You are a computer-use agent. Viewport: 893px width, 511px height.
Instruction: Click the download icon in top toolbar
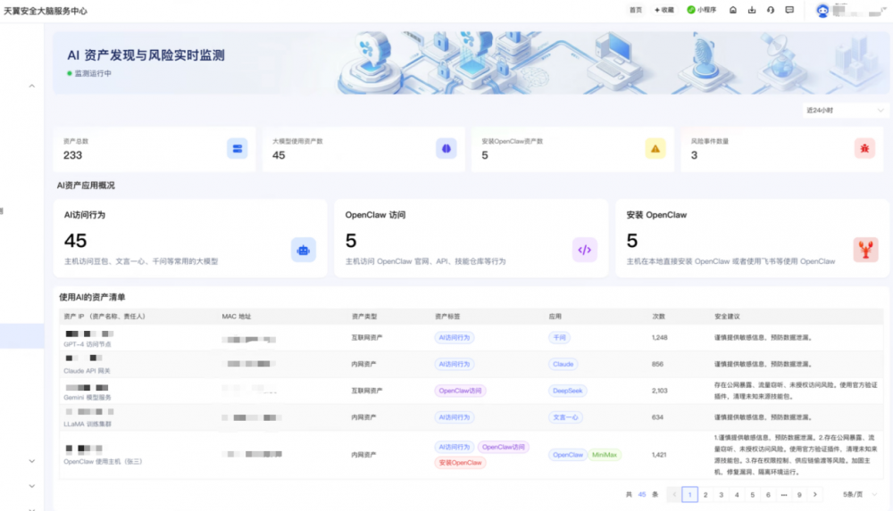pos(752,10)
